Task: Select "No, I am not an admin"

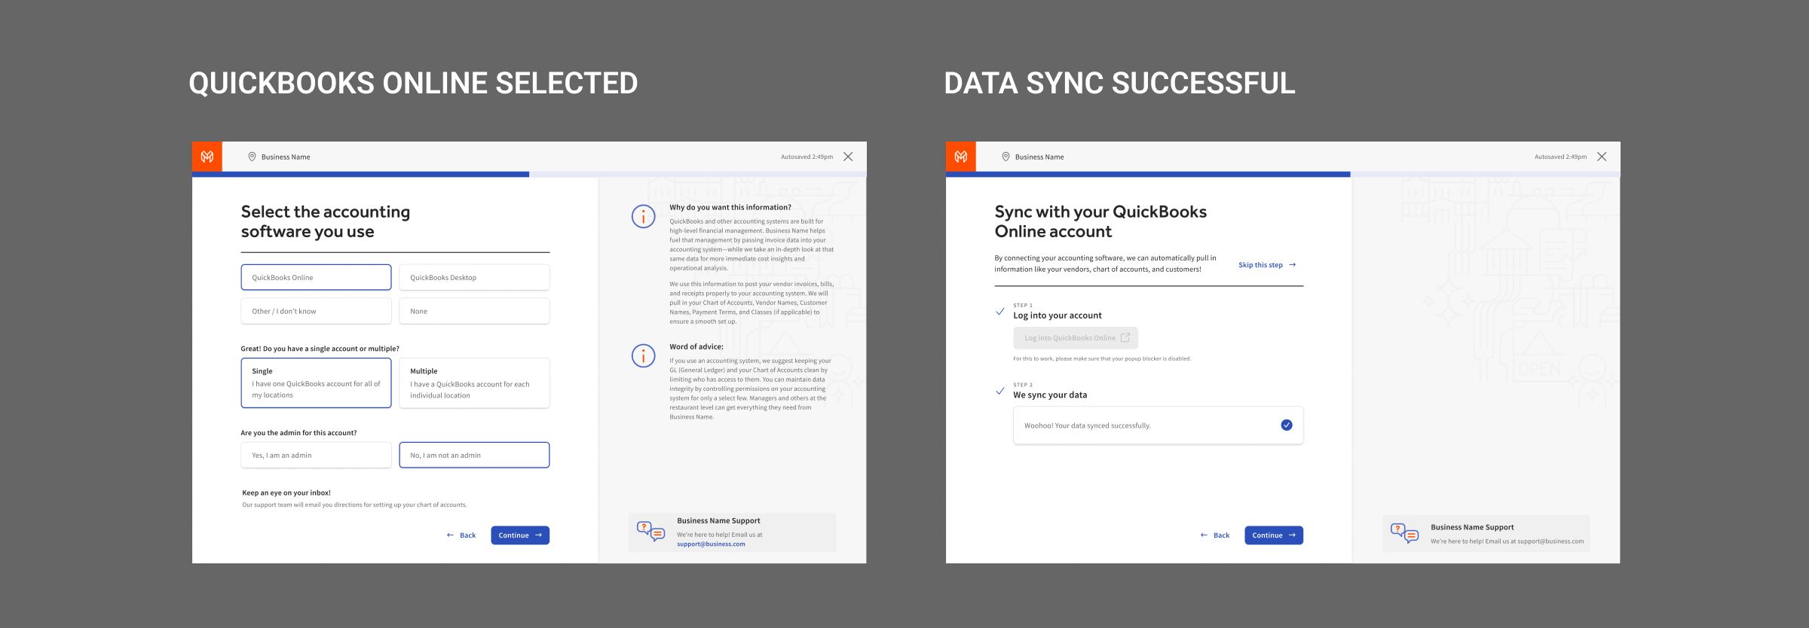Action: click(474, 455)
